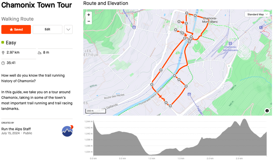Click the Chamonix-Montenvers train station icon

pyautogui.click(x=230, y=43)
